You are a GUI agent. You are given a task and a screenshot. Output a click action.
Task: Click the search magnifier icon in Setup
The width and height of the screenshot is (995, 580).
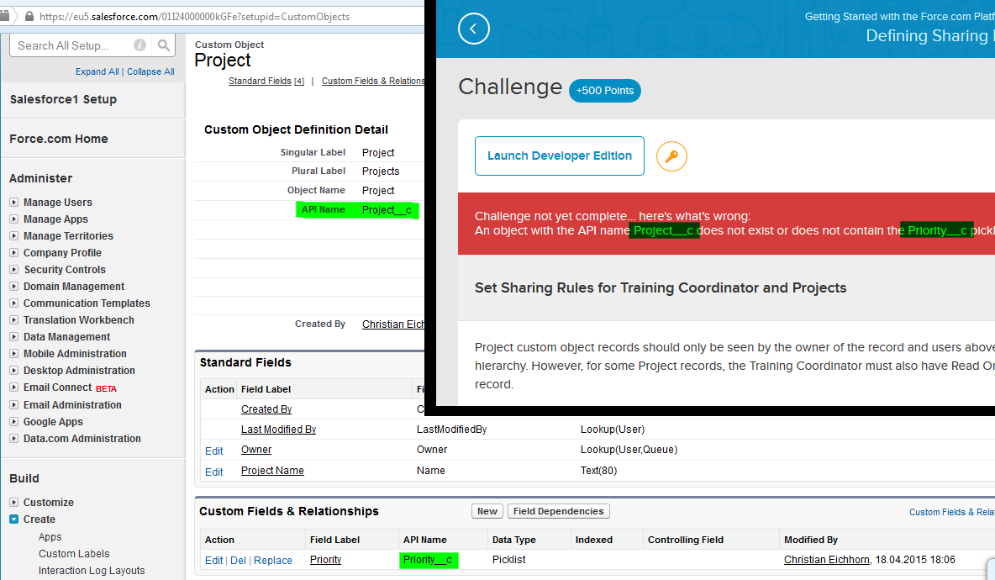[164, 45]
